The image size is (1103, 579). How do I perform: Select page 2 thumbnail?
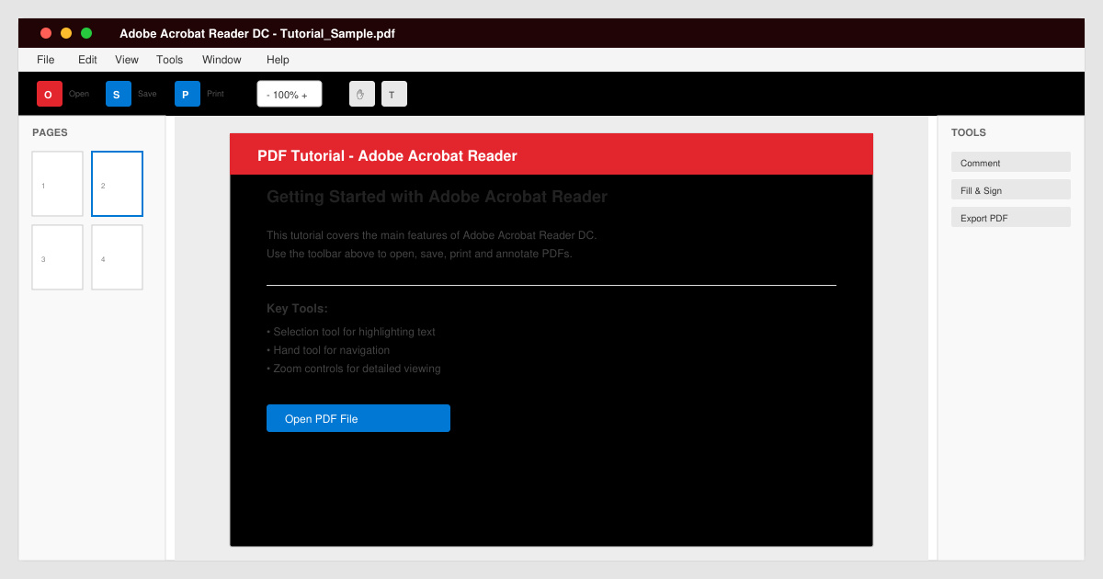[117, 184]
